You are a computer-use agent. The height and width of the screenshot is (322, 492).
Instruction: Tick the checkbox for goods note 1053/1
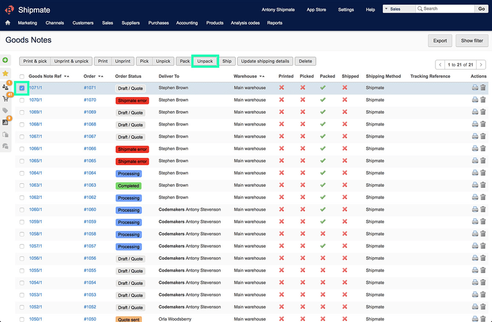[22, 295]
